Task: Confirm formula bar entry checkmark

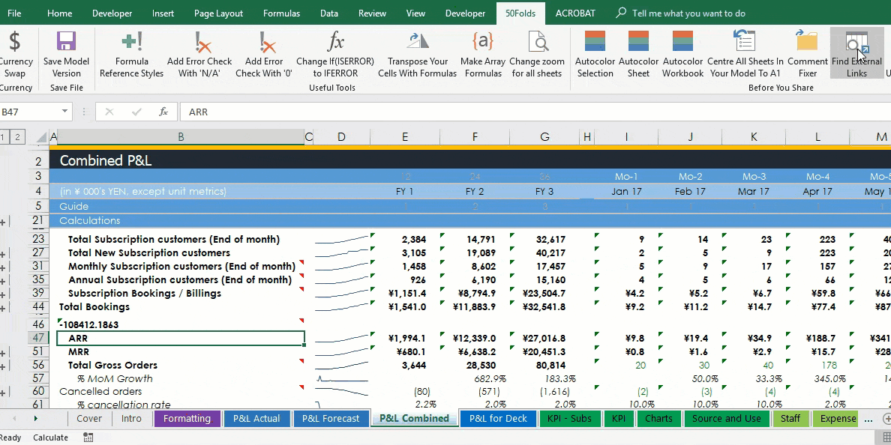Action: tap(136, 112)
